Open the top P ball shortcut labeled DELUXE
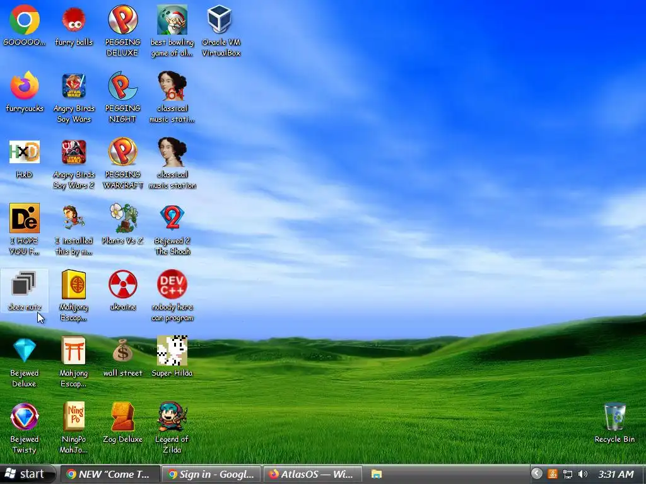Viewport: 646px width, 484px height. [123, 20]
